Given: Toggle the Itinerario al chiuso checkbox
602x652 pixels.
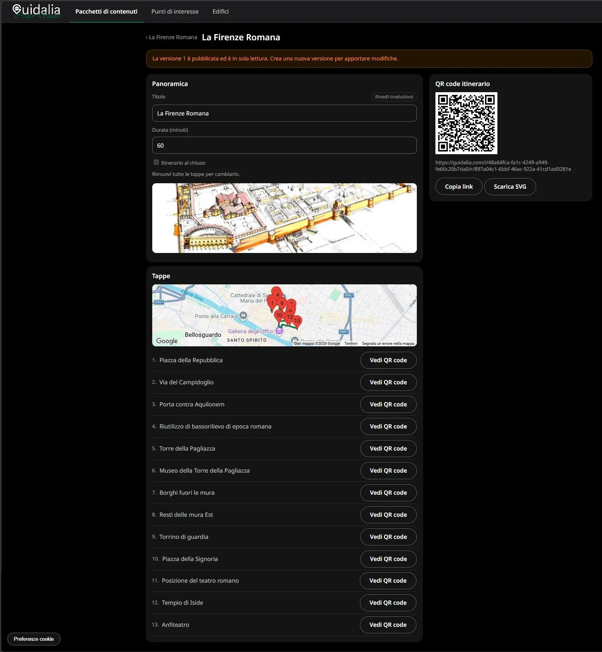Looking at the screenshot, I should click(156, 162).
